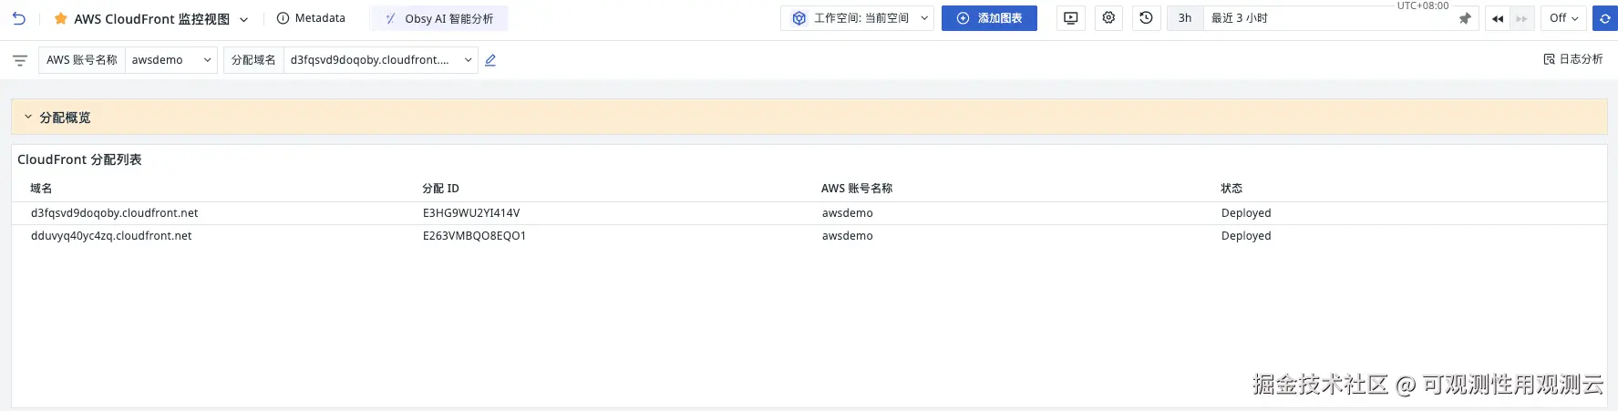Click the back arrow icon
Screen dimensions: 1618x411
click(x=19, y=18)
